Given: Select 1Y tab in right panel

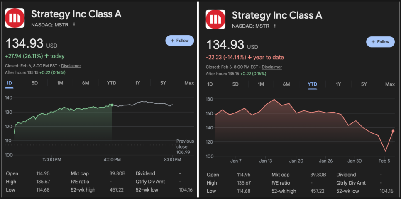Looking at the screenshot, I should pyautogui.click(x=338, y=84).
